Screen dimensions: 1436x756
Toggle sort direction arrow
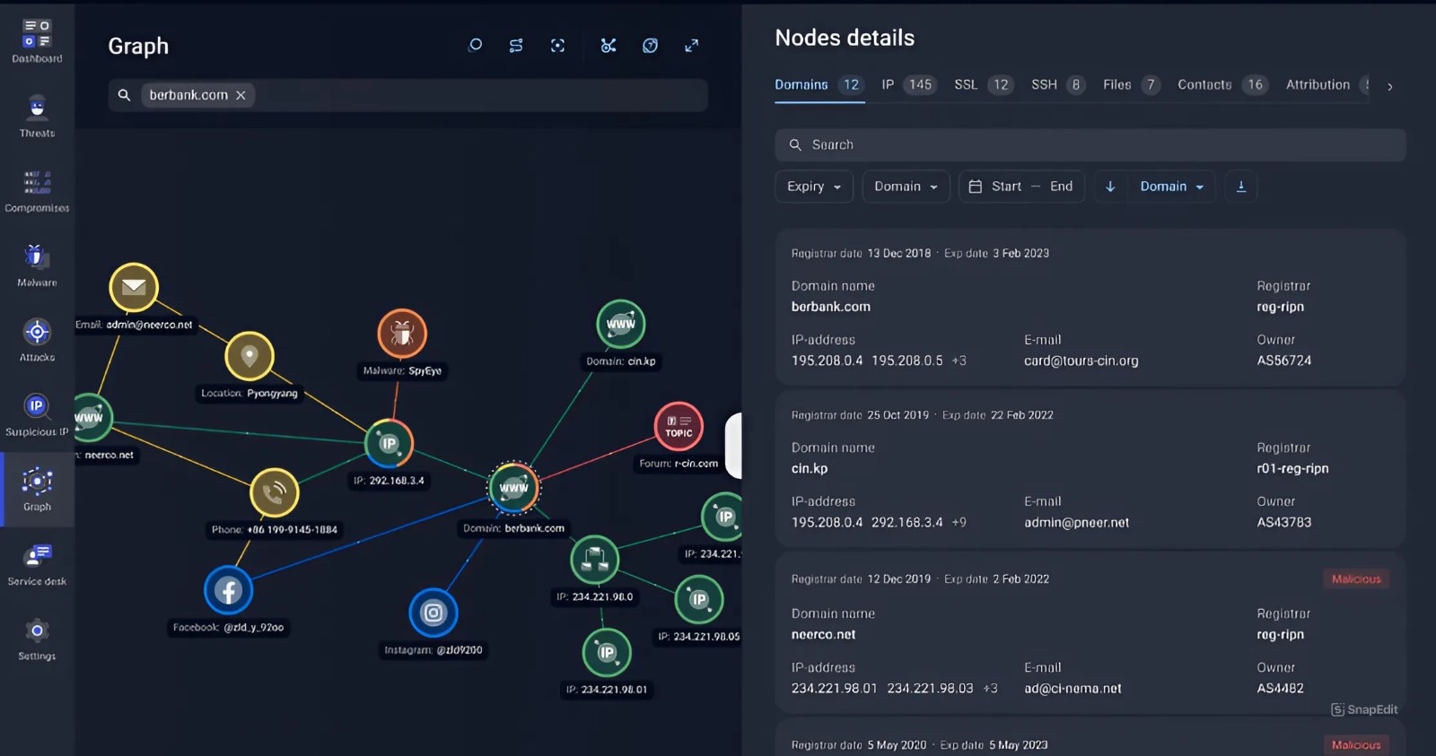[x=1110, y=187]
